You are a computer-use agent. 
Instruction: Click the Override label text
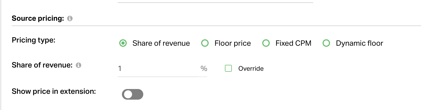[251, 69]
